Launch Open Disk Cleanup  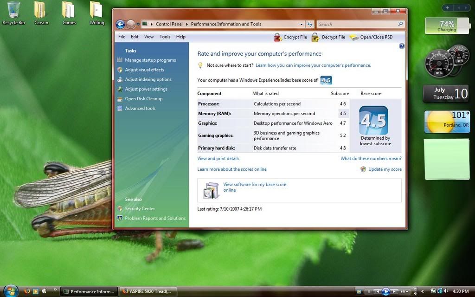click(144, 99)
